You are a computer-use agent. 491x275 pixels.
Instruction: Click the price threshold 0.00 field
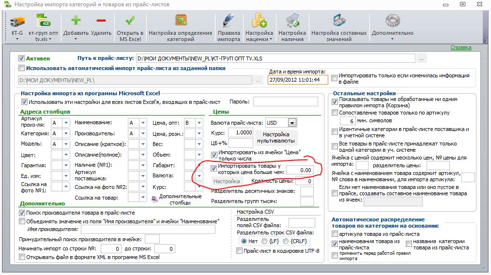point(299,170)
